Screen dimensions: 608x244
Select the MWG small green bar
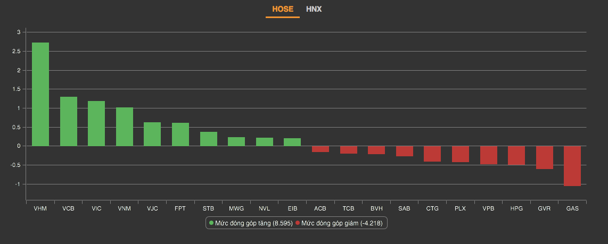coord(236,141)
